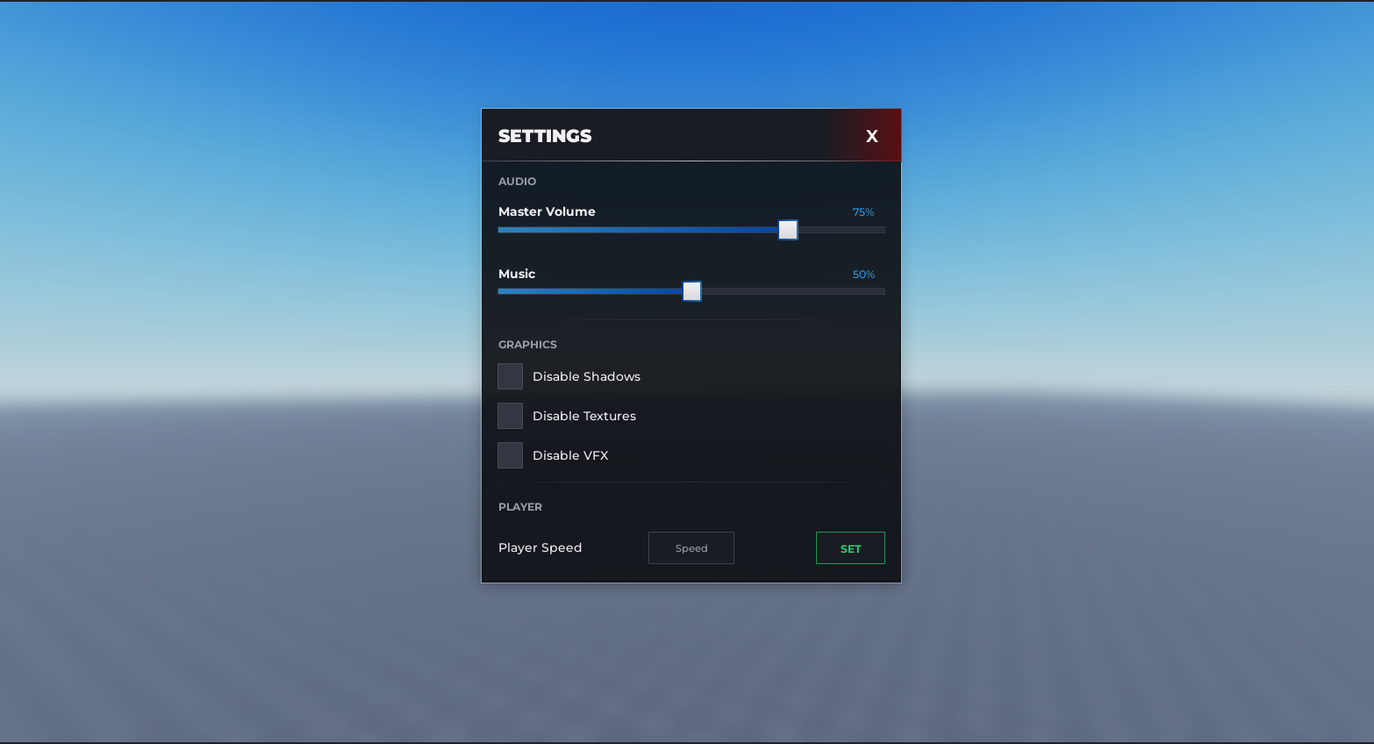Click the Master Volume slider handle
Viewport: 1374px width, 744px height.
788,230
